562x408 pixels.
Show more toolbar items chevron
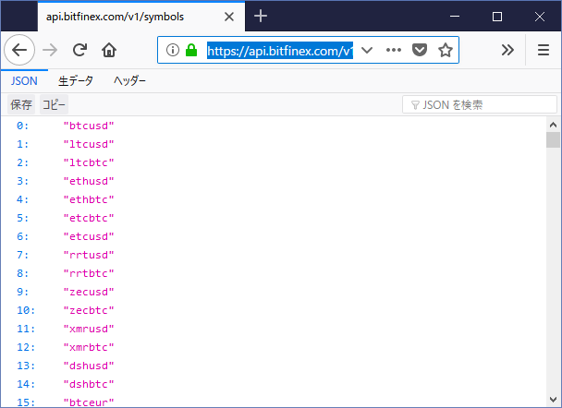click(507, 50)
